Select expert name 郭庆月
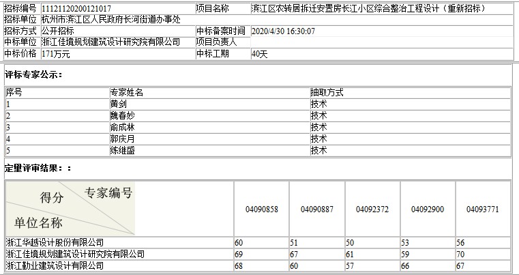Viewport: 519px width, 275px height. 123,139
